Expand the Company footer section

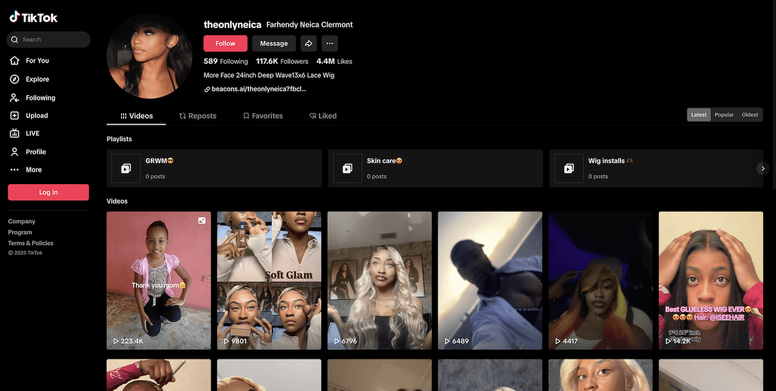click(x=22, y=221)
